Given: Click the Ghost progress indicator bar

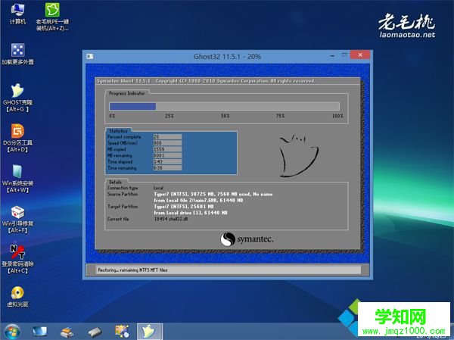Looking at the screenshot, I should [x=224, y=106].
